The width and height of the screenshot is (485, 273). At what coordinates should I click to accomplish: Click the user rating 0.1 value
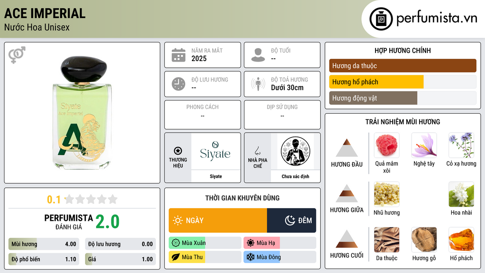click(x=54, y=200)
